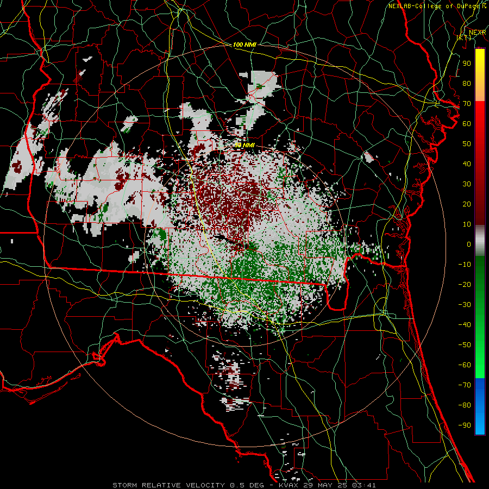Click the -90 value on velocity scale
Image resolution: width=489 pixels, height=489 pixels.
tap(465, 425)
